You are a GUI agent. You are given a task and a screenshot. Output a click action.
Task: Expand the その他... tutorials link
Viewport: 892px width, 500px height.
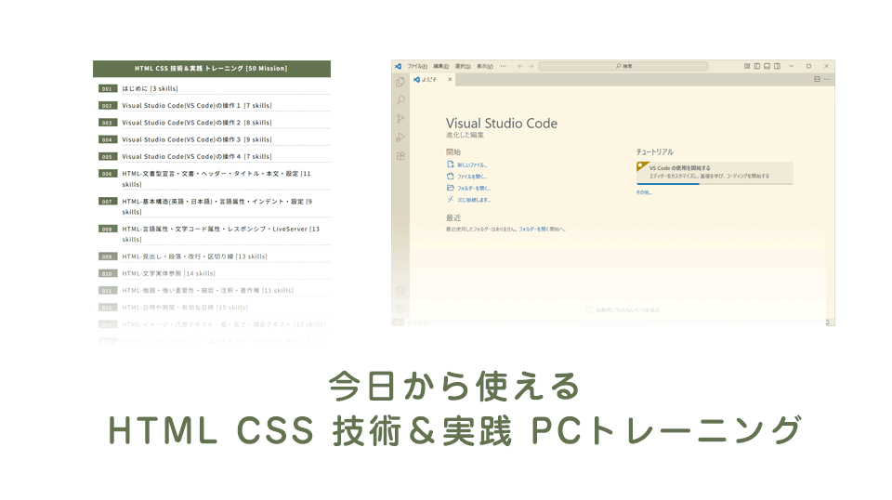[644, 192]
